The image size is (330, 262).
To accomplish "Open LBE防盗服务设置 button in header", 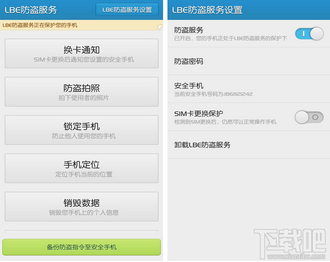I will [127, 10].
